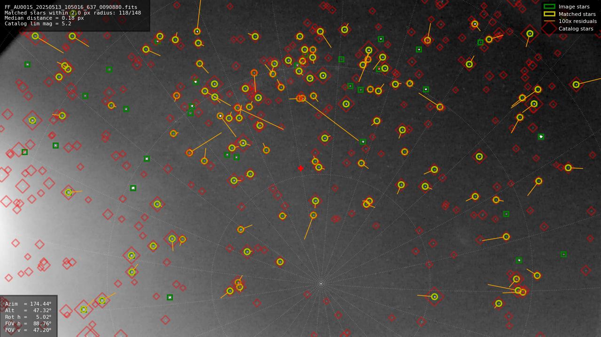601x337 pixels.
Task: Click the red Catalog stars legend diamond
Action: tap(549, 29)
